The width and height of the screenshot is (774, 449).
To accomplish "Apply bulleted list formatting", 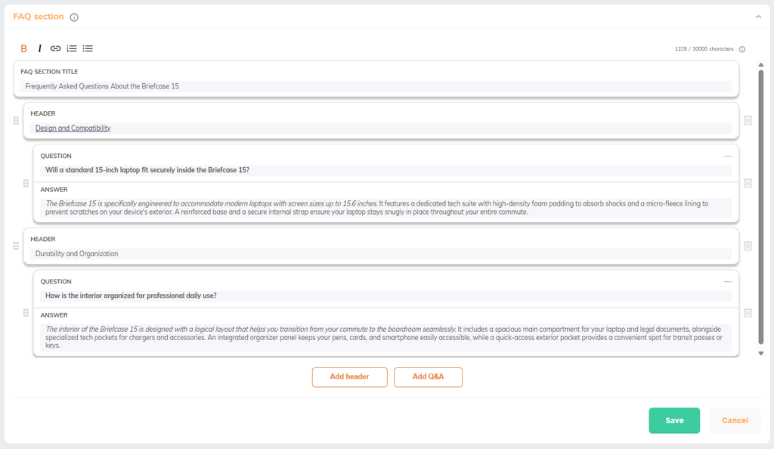I will tap(88, 48).
